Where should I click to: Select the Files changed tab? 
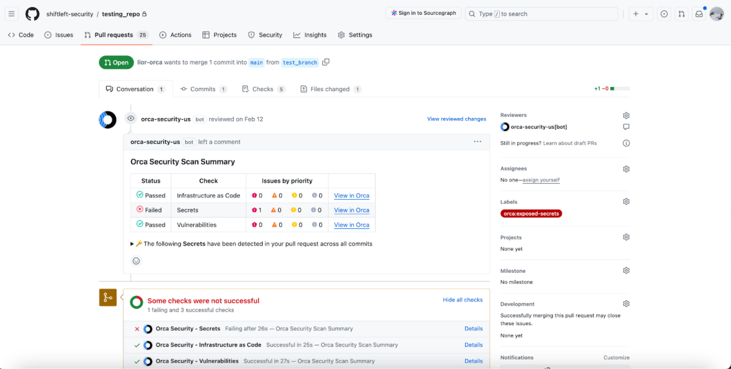[330, 89]
